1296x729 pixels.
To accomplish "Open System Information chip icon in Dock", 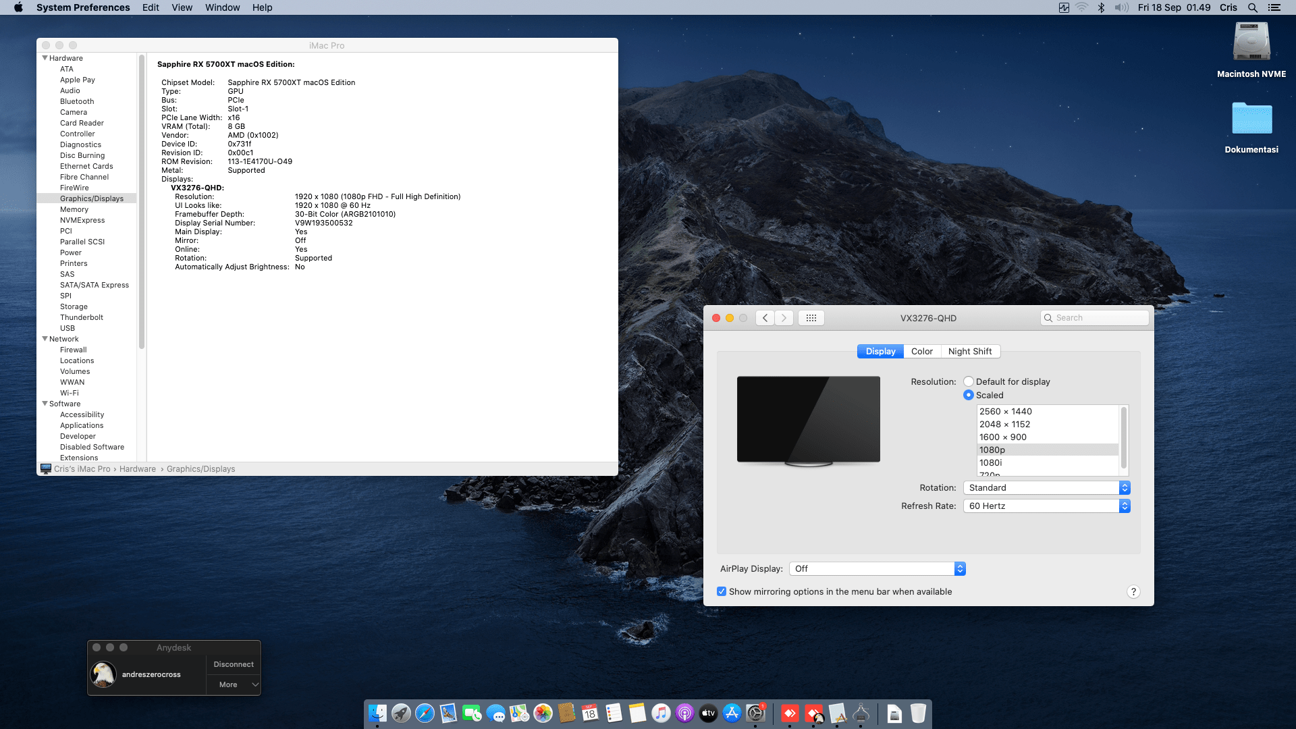I will point(861,713).
